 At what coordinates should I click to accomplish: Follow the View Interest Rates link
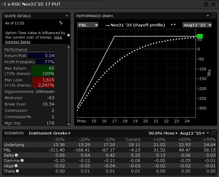click(x=34, y=40)
